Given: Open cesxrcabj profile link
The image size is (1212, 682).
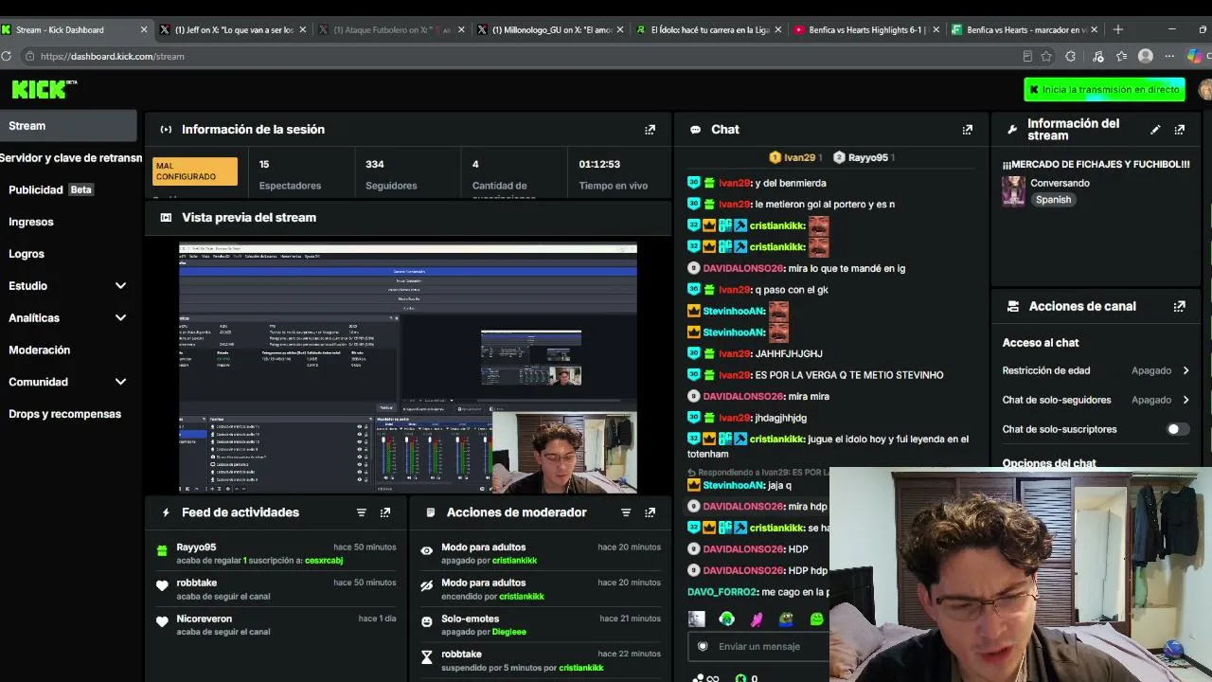Looking at the screenshot, I should [324, 561].
